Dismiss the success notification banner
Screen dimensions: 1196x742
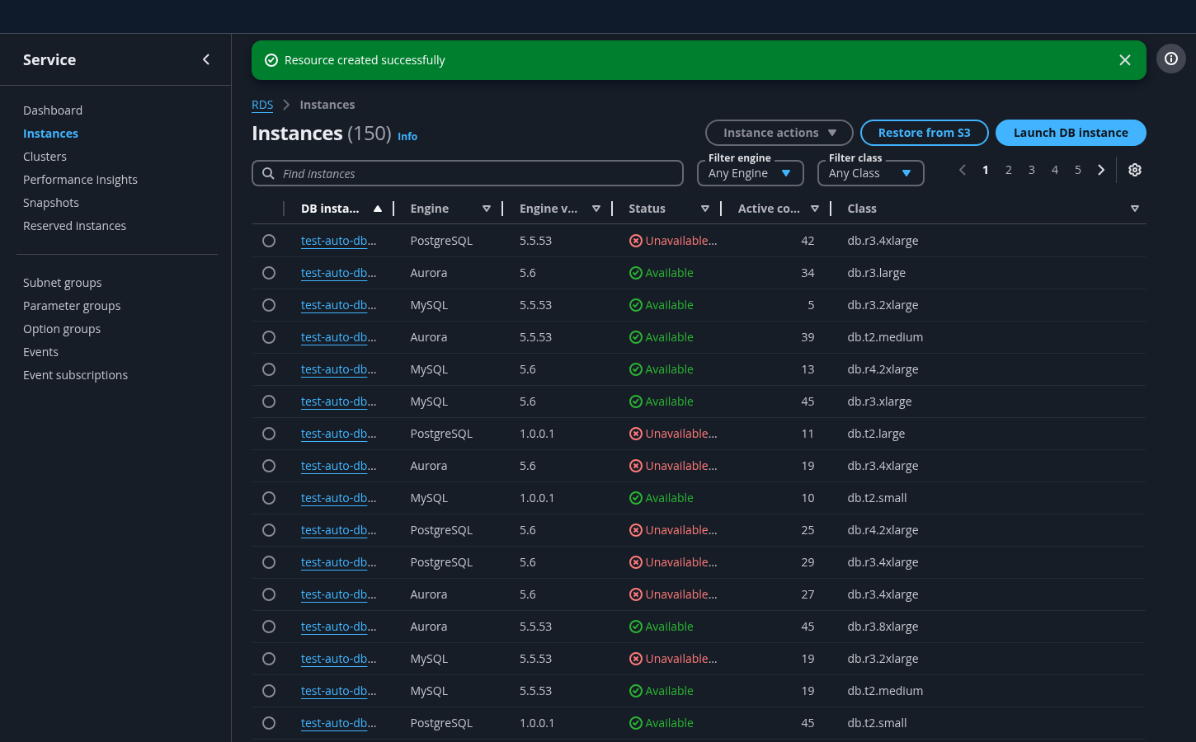click(x=1124, y=60)
